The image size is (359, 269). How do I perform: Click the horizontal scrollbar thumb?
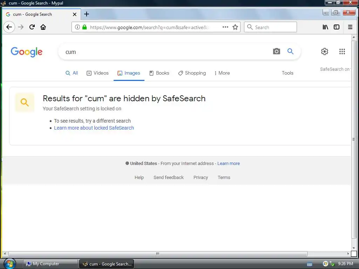[158, 254]
